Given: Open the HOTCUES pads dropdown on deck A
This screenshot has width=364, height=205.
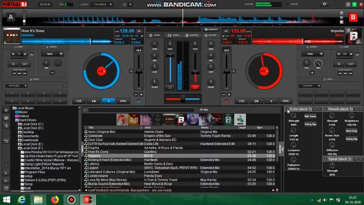Looking at the screenshot, I should (x=16, y=86).
